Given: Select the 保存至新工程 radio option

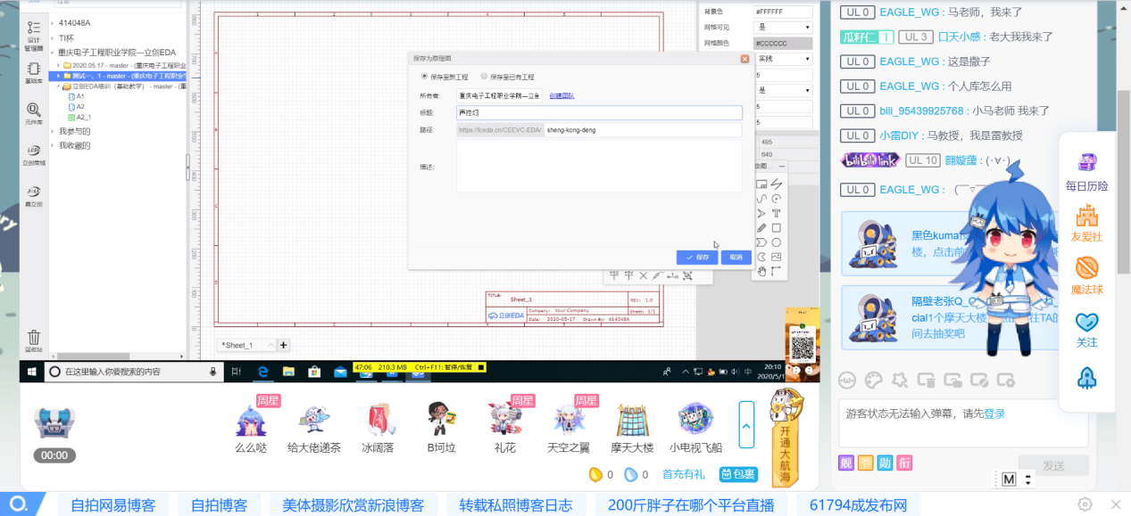Looking at the screenshot, I should 425,77.
